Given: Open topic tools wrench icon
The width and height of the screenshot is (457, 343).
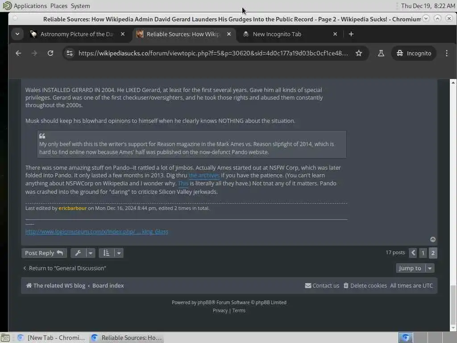Looking at the screenshot, I should [x=78, y=253].
